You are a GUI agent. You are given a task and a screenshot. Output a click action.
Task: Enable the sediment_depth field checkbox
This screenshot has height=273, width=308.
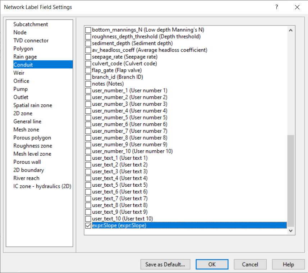click(88, 43)
